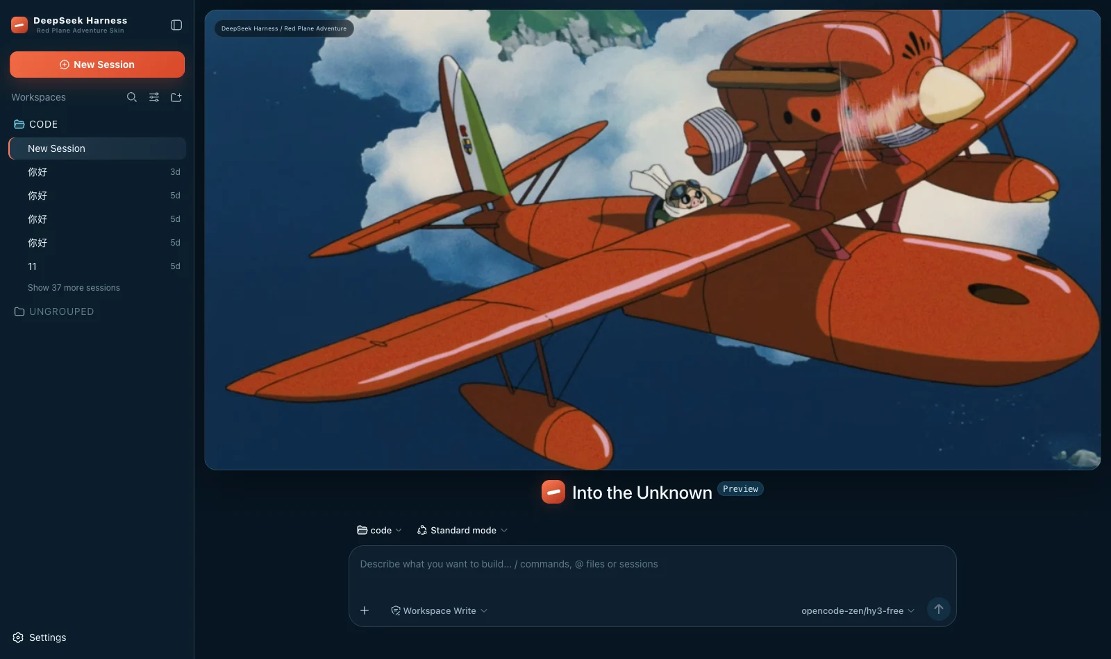Image resolution: width=1111 pixels, height=659 pixels.
Task: Click Show 37 more sessions
Action: click(x=74, y=288)
